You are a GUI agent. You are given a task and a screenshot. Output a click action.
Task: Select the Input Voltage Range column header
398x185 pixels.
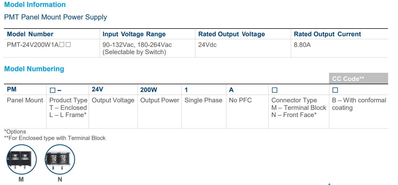click(x=134, y=34)
